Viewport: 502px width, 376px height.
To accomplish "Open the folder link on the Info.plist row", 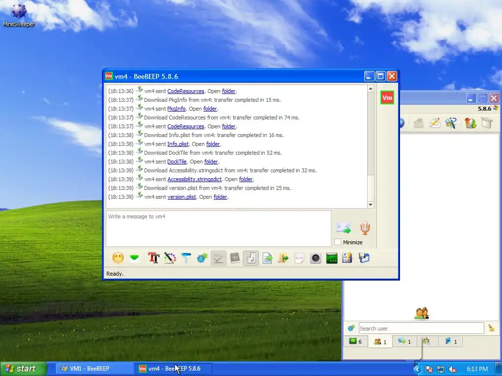I will coord(213,144).
